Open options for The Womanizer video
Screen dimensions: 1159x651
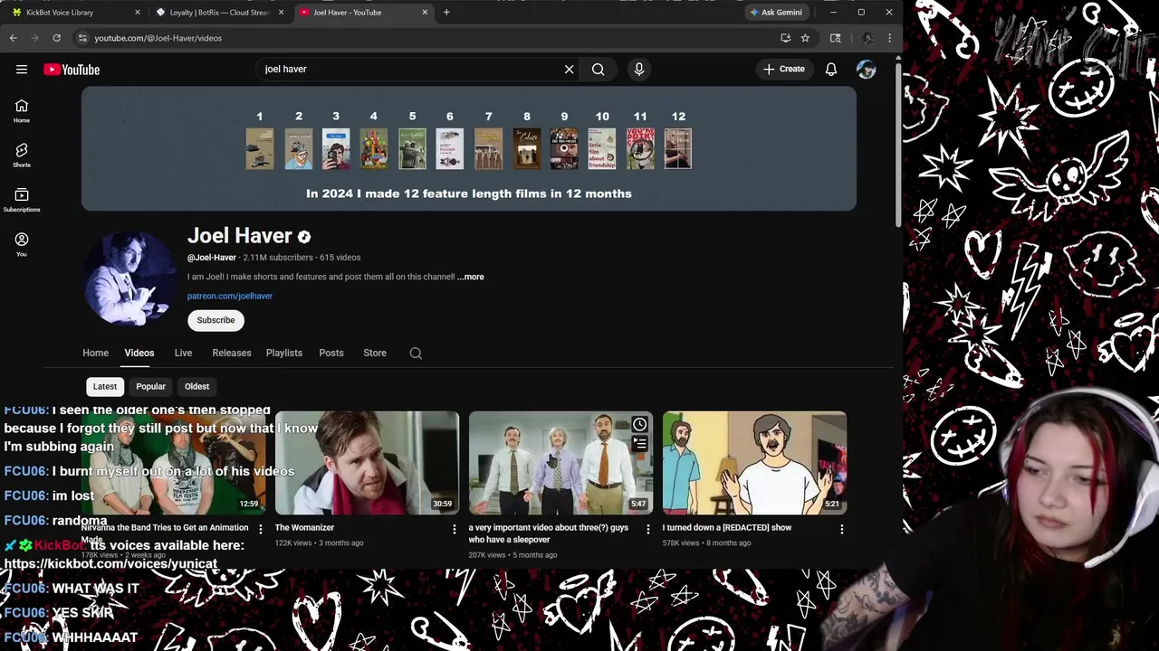(455, 529)
